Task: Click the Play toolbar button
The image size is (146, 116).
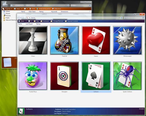Action: [x=36, y=21]
